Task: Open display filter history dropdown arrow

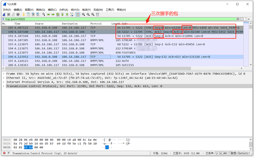Action: [x=246, y=19]
